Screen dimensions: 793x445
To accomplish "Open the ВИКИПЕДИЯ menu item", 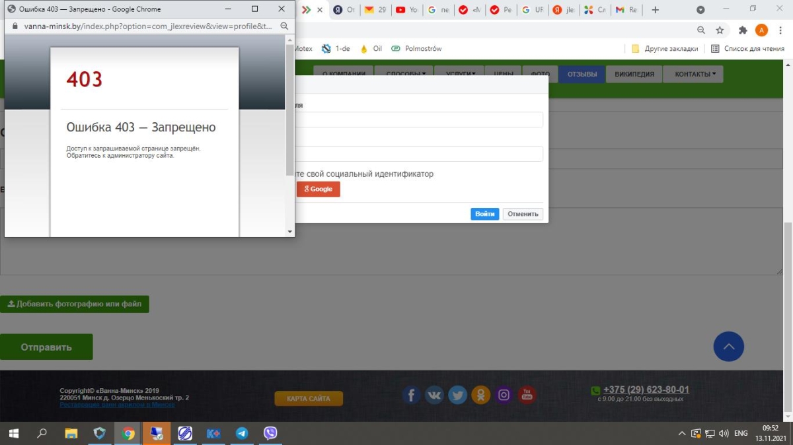I will point(634,75).
